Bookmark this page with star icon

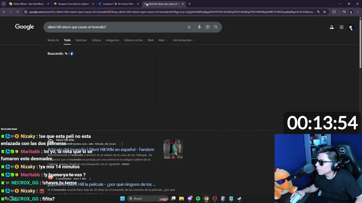click(325, 12)
